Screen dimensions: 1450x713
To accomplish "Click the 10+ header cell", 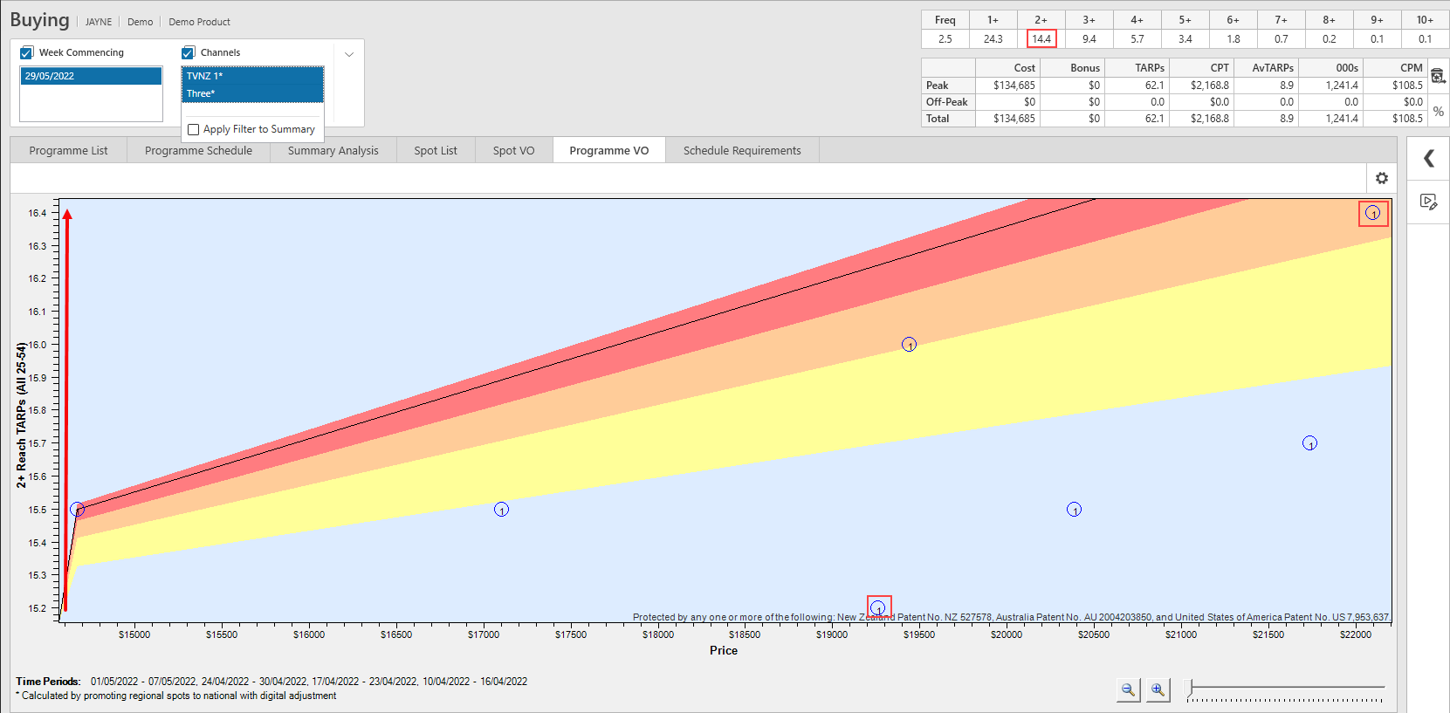I will 1425,20.
